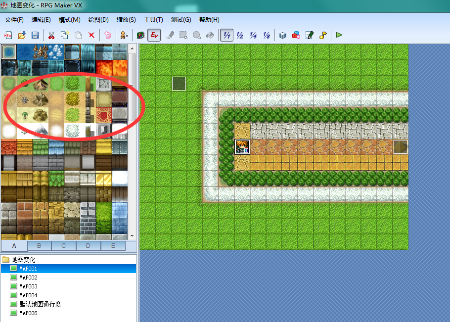This screenshot has width=450, height=322.
Task: Pick the red carpet tile in palette
Action: coord(104,115)
